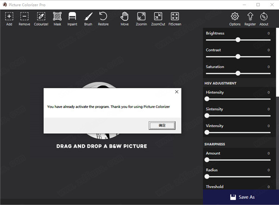
Task: Choose the Mask tool
Action: (x=57, y=19)
